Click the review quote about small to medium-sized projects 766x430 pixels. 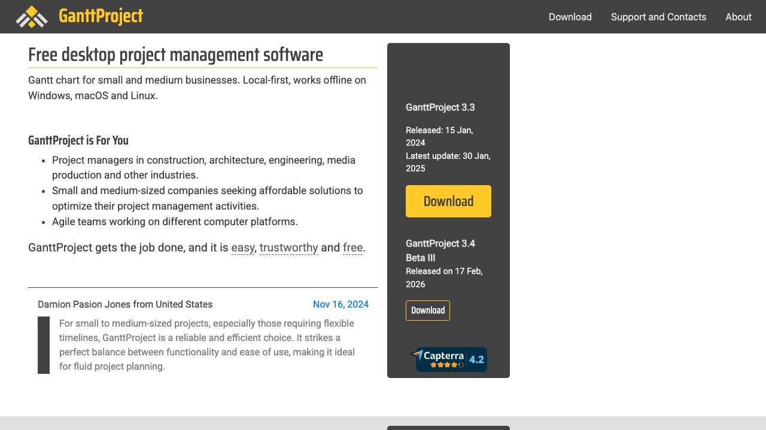pyautogui.click(x=207, y=345)
